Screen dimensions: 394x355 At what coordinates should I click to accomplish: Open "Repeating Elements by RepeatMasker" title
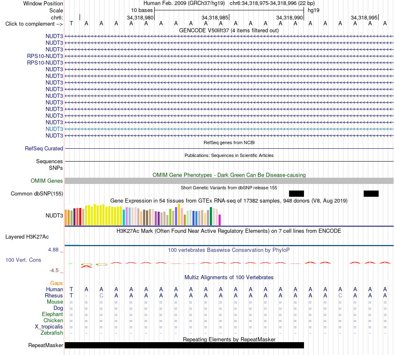pos(229,339)
